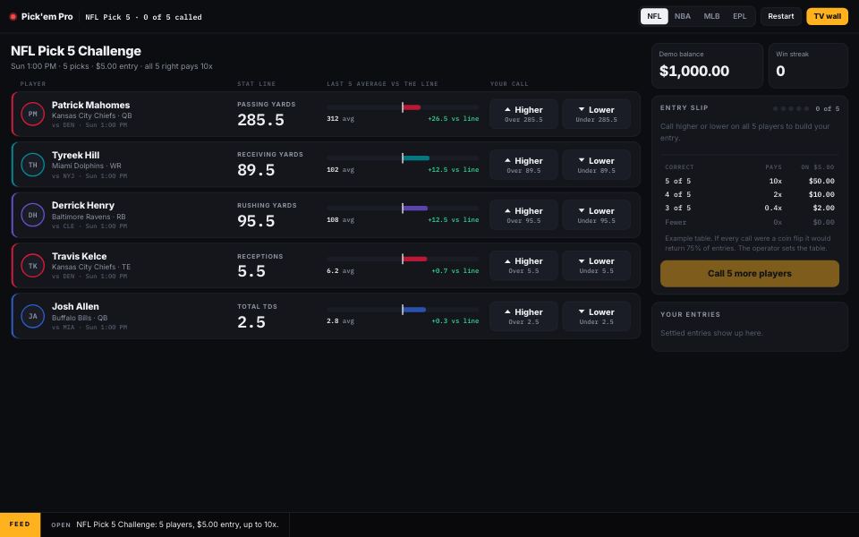Viewport: 859px width, 537px height.
Task: Switch to the NBA league tab
Action: [x=683, y=16]
